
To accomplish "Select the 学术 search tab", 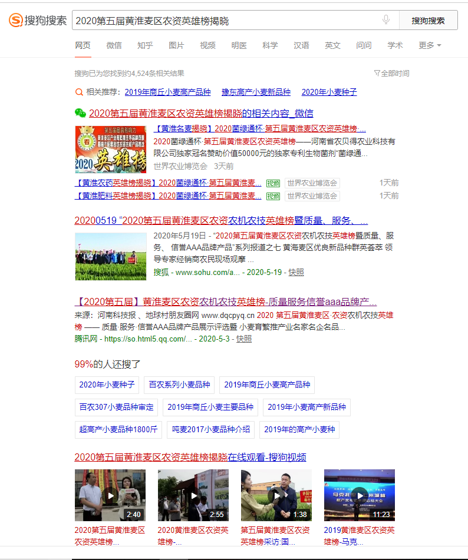I will coord(395,45).
